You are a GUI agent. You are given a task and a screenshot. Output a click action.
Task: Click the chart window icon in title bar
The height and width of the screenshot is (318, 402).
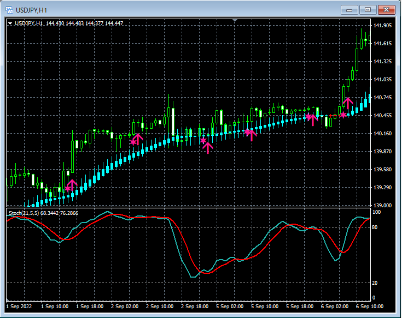[9, 9]
